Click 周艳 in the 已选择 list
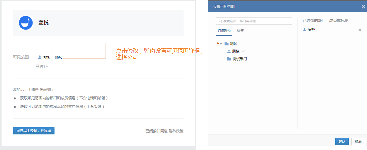 coord(311,30)
